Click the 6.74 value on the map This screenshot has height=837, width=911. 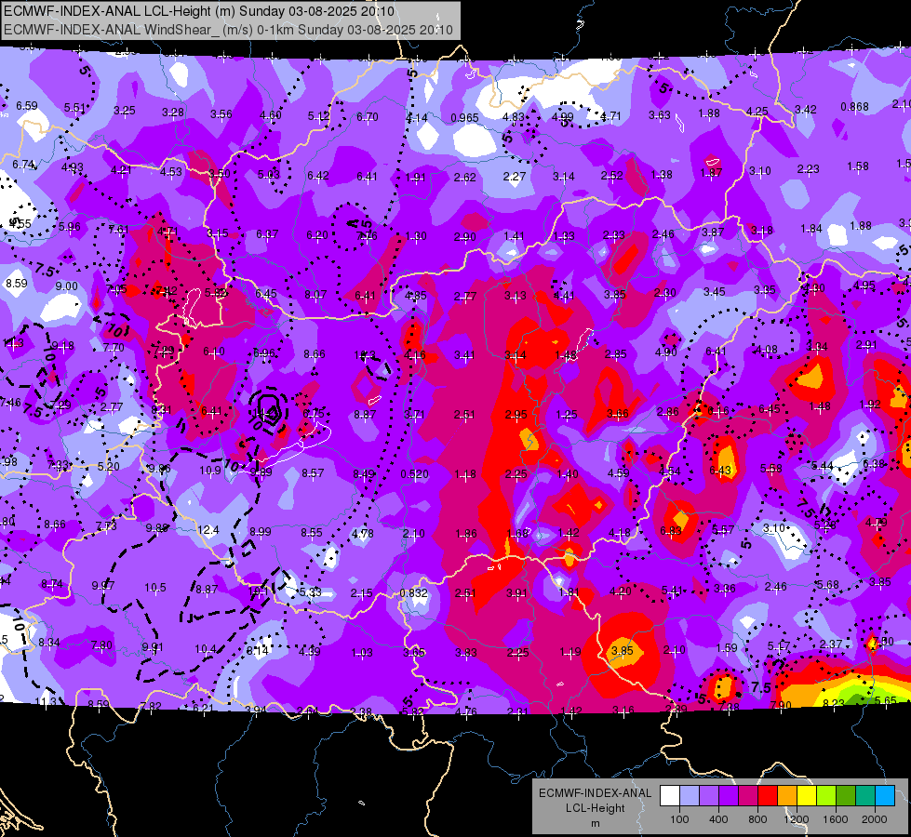pyautogui.click(x=24, y=165)
